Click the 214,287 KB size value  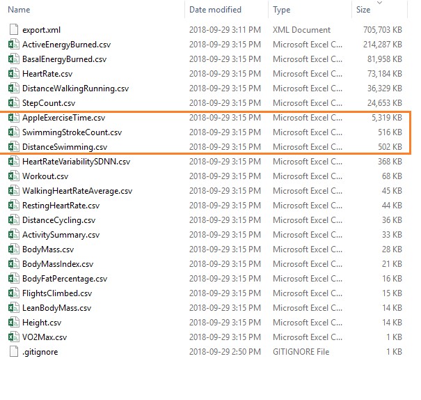point(382,45)
